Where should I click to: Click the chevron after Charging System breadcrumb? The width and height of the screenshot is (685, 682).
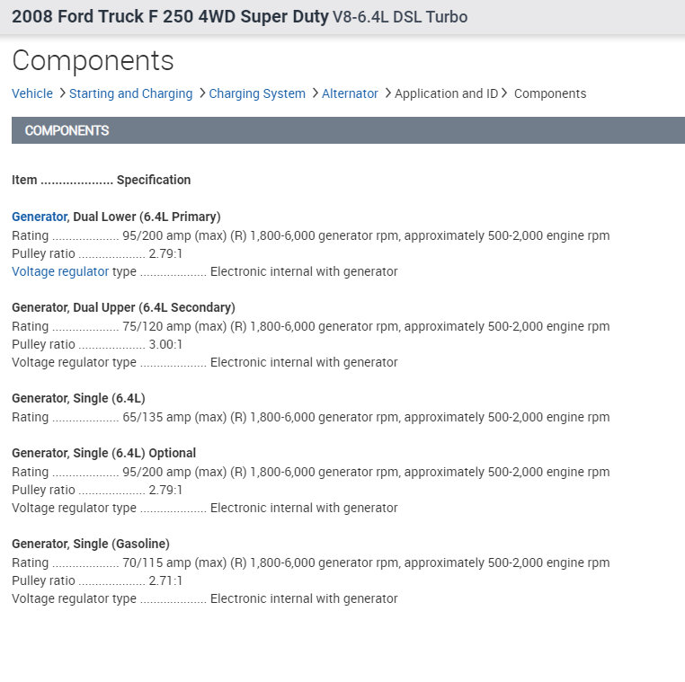(315, 93)
